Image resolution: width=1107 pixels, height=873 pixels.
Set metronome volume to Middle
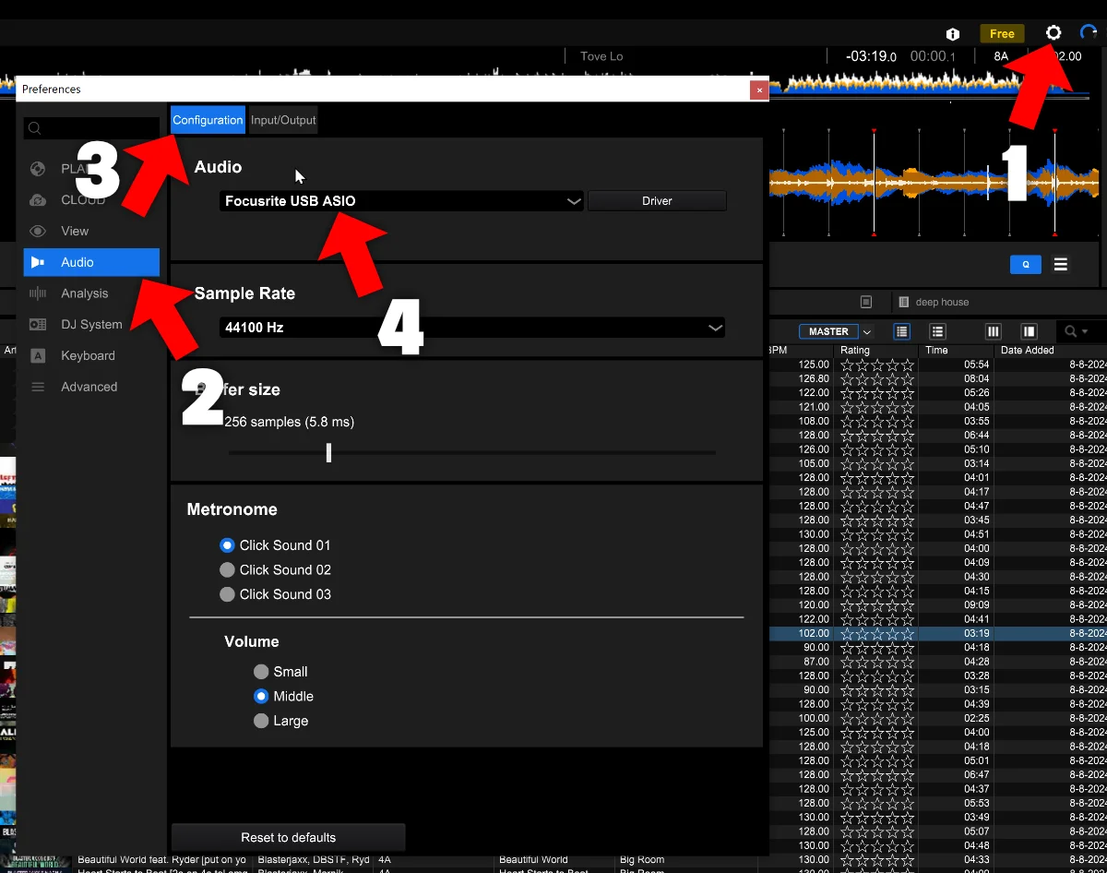pyautogui.click(x=261, y=696)
